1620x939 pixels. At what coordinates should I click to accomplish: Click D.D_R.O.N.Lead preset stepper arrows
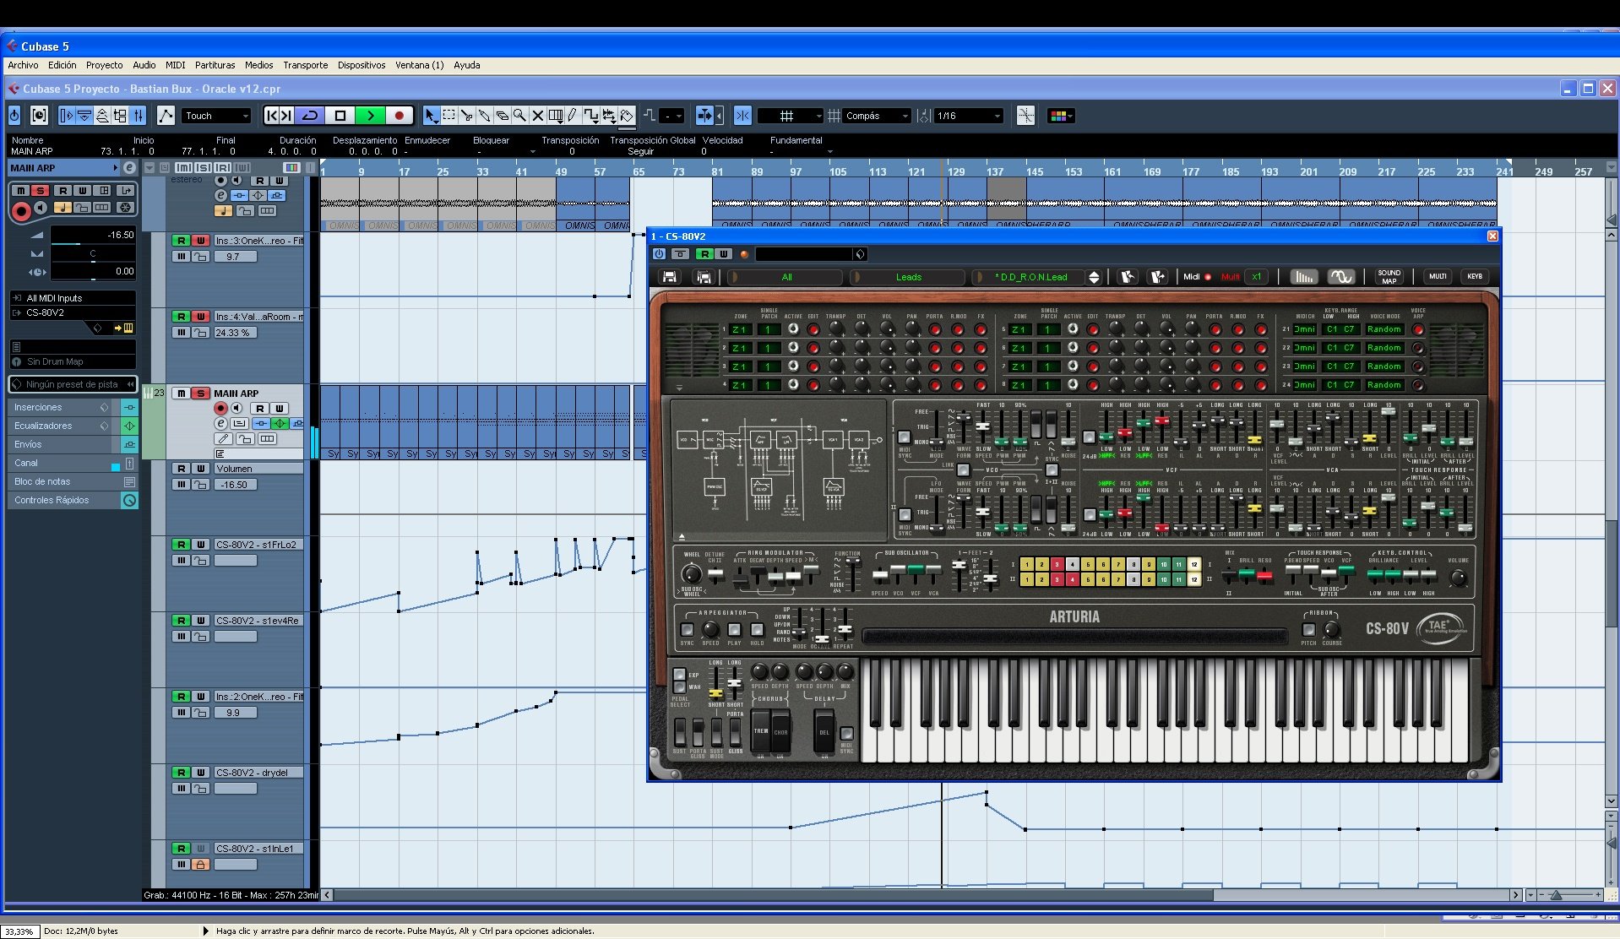coord(1094,277)
